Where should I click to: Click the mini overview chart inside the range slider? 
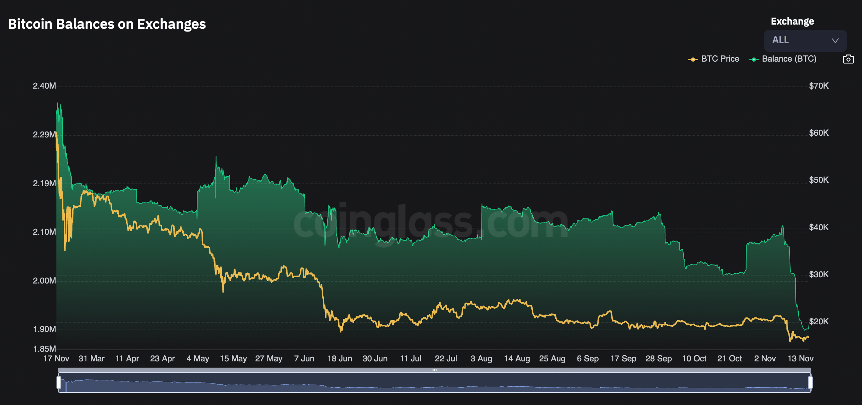[x=435, y=383]
